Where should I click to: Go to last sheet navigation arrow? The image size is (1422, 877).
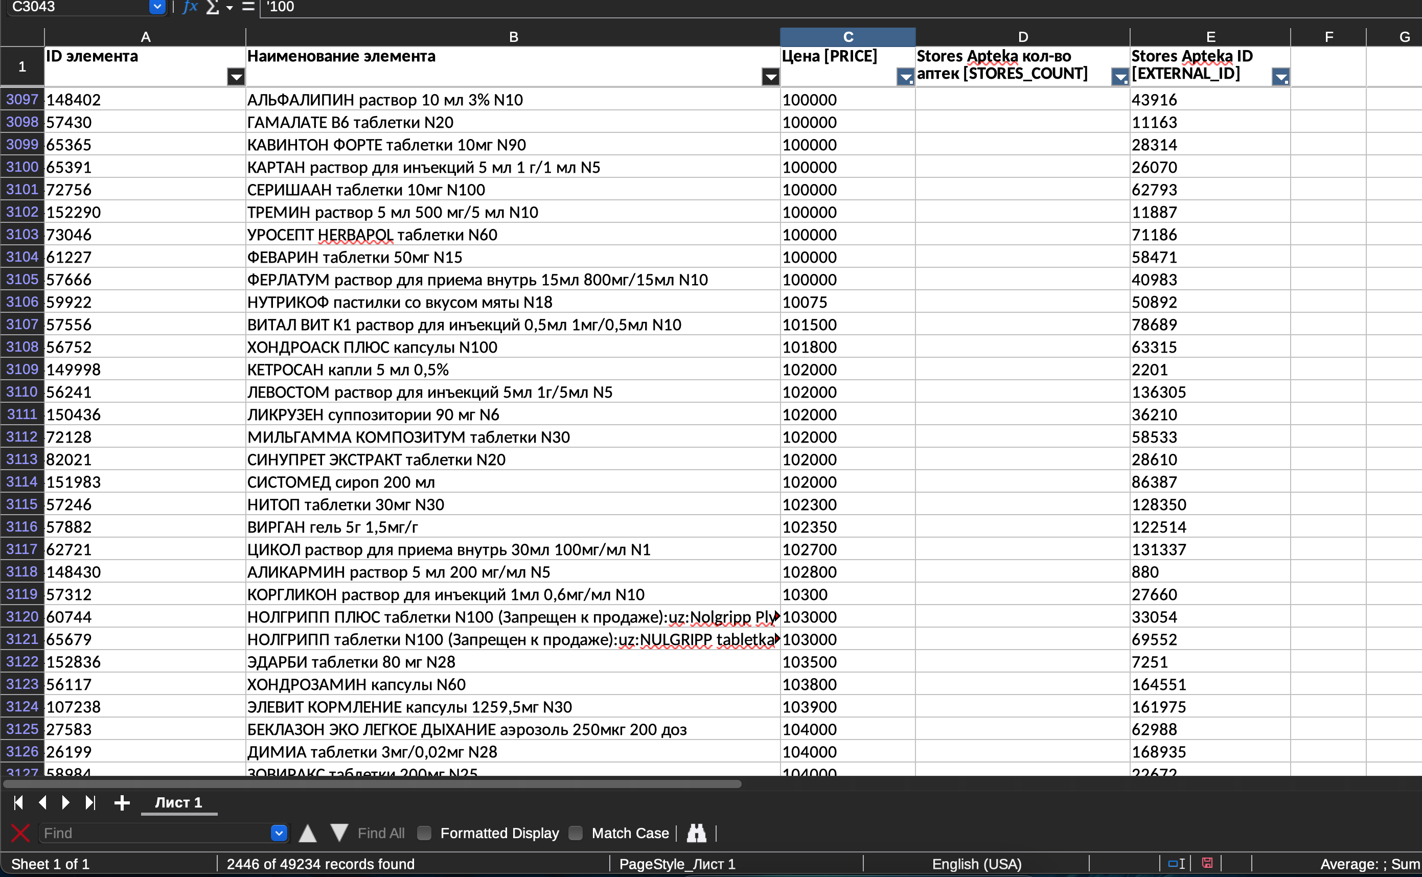(x=90, y=803)
